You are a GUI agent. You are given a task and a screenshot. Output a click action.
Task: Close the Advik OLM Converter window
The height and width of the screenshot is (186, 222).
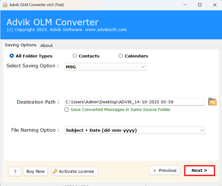[214, 5]
